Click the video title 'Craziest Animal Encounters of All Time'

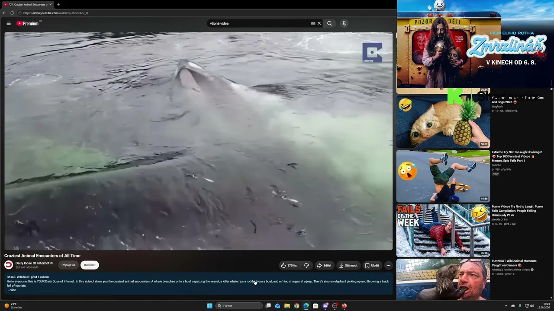coord(42,256)
